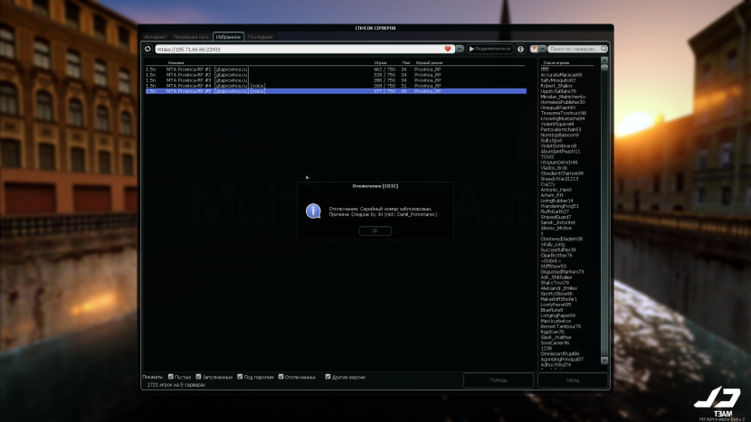This screenshot has width=751, height=422.
Task: Disable the 'Отключенные' filter checkbox
Action: point(281,376)
